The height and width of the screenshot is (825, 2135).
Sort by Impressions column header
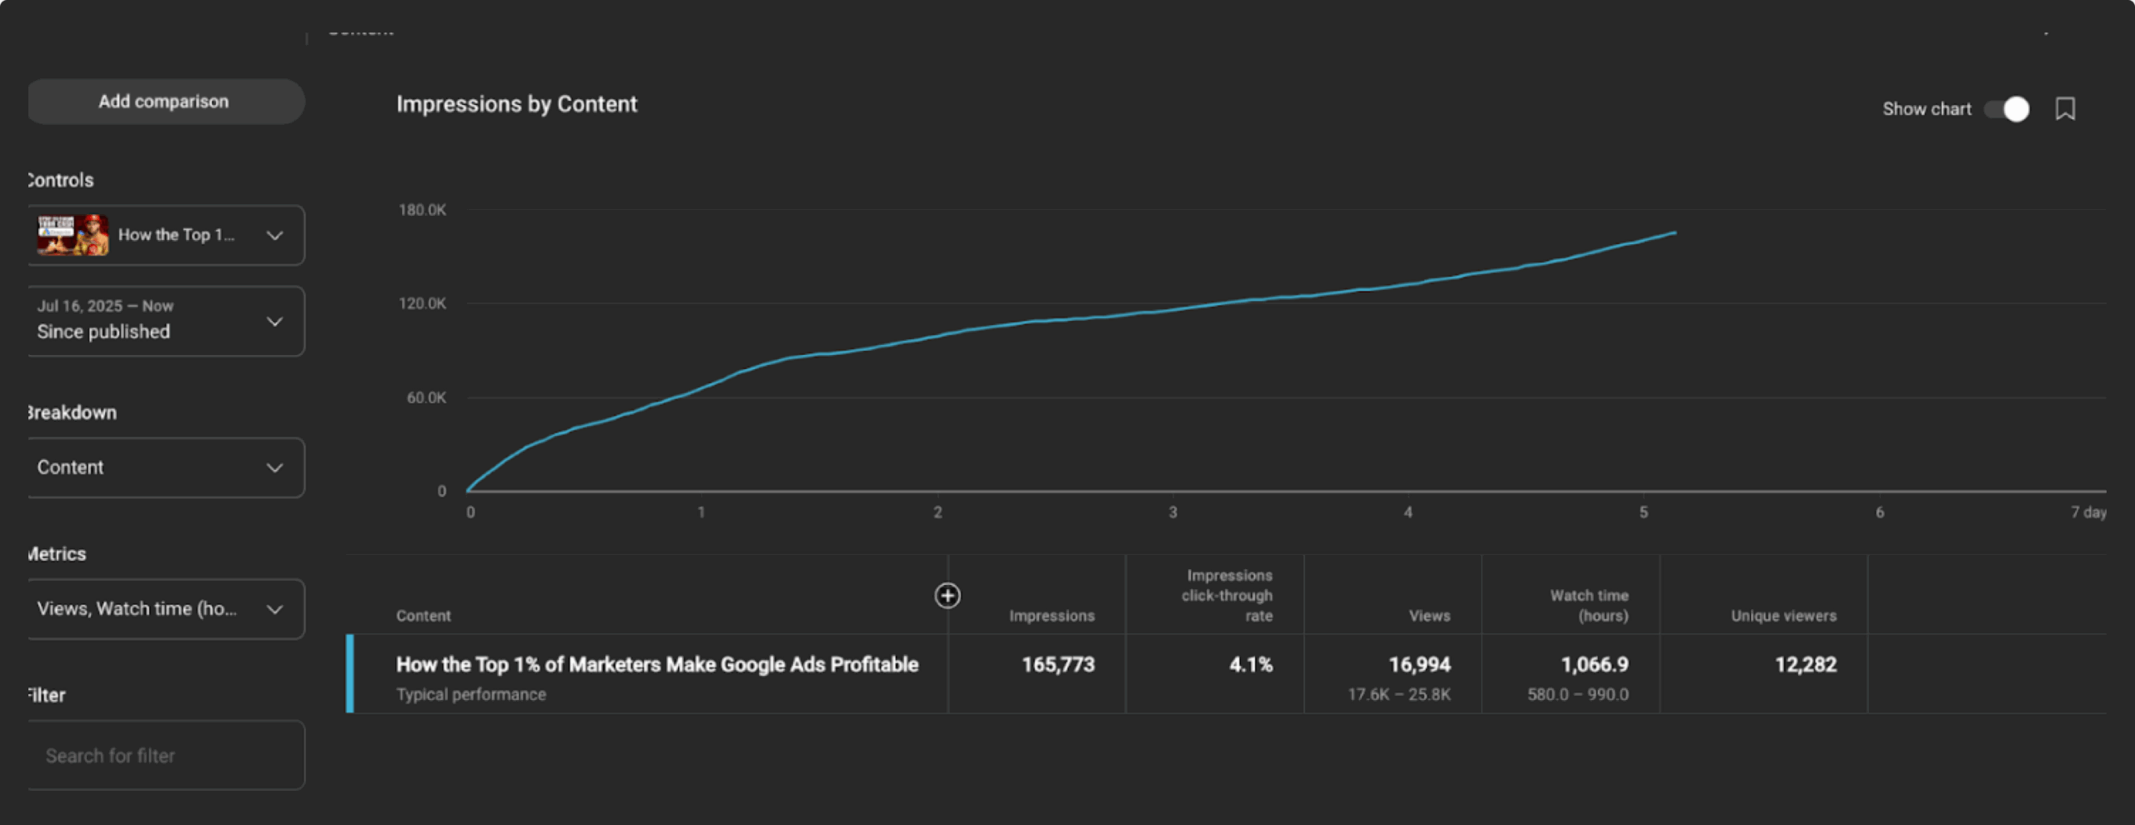[x=1051, y=616]
